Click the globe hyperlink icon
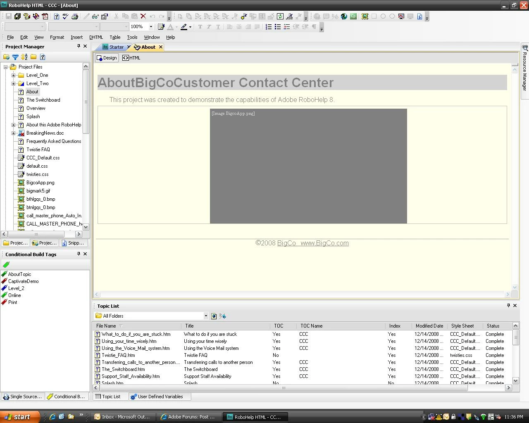The image size is (529, 423). (x=344, y=17)
